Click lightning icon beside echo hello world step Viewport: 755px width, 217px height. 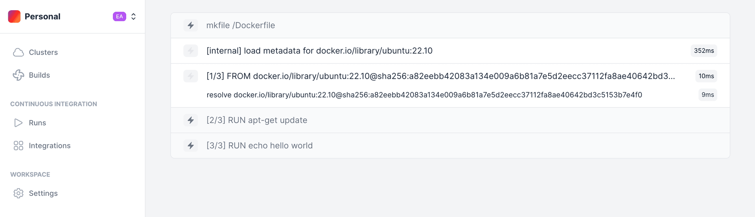point(191,146)
